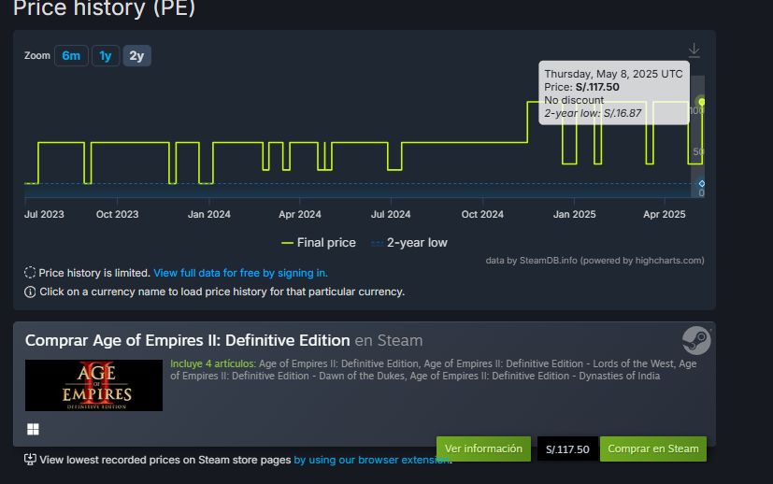This screenshot has width=773, height=484.
Task: Click the info icon beside currency hint
Action: click(x=30, y=292)
